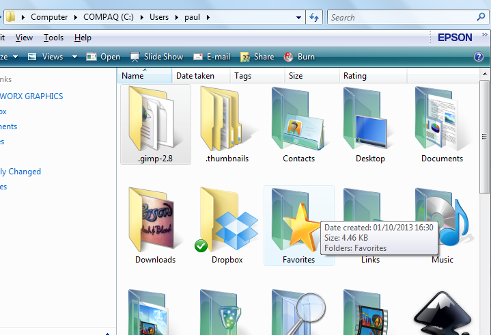Click the Search input field
Screen dimensions: 491x335
402,17
